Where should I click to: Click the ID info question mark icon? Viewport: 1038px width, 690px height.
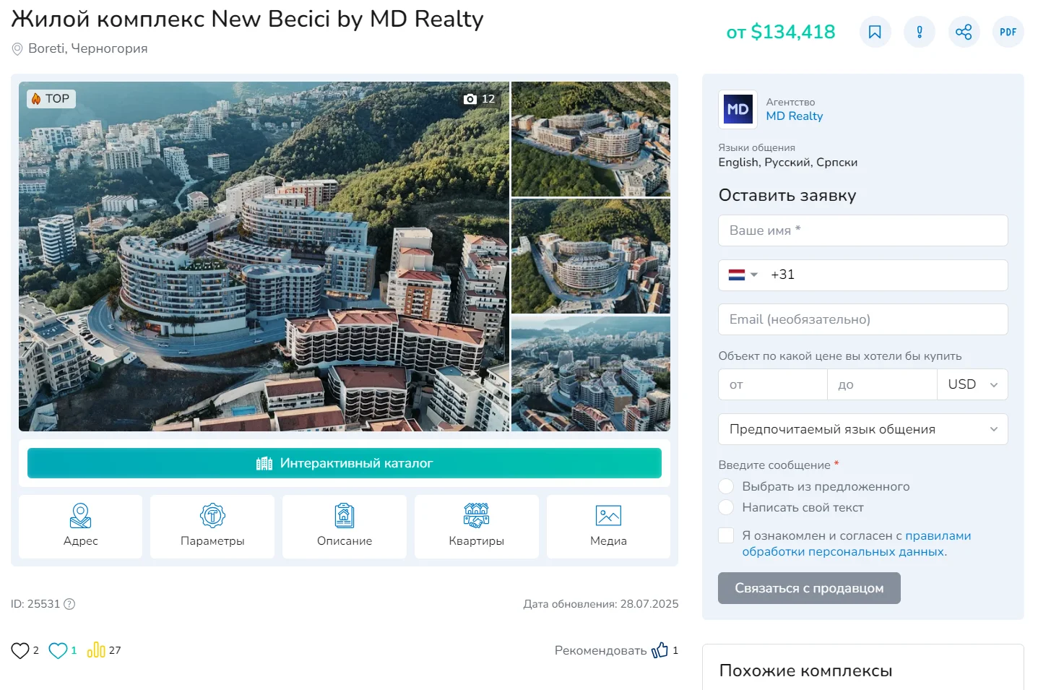(x=69, y=604)
